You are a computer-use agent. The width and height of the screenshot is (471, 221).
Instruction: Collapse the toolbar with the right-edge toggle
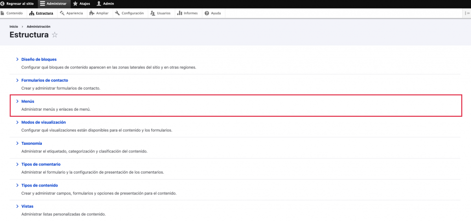467,13
